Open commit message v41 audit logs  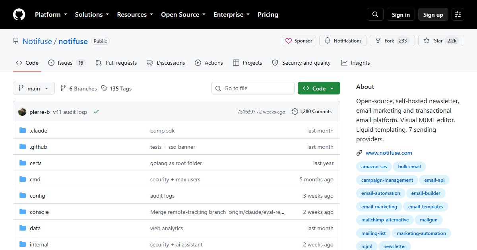(70, 112)
